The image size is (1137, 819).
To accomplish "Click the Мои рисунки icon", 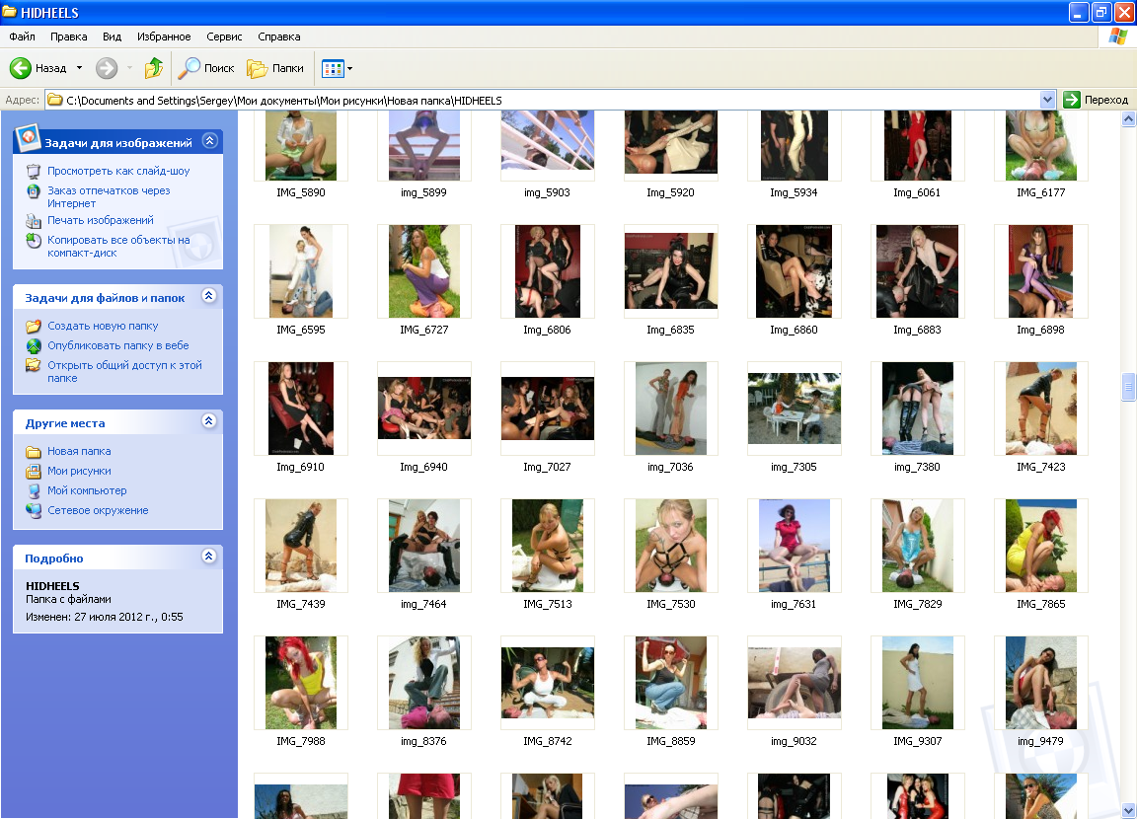I will click(x=34, y=471).
